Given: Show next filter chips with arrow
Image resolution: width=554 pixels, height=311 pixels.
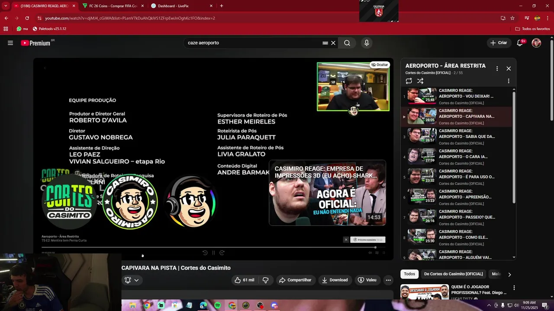Looking at the screenshot, I should pos(509,274).
